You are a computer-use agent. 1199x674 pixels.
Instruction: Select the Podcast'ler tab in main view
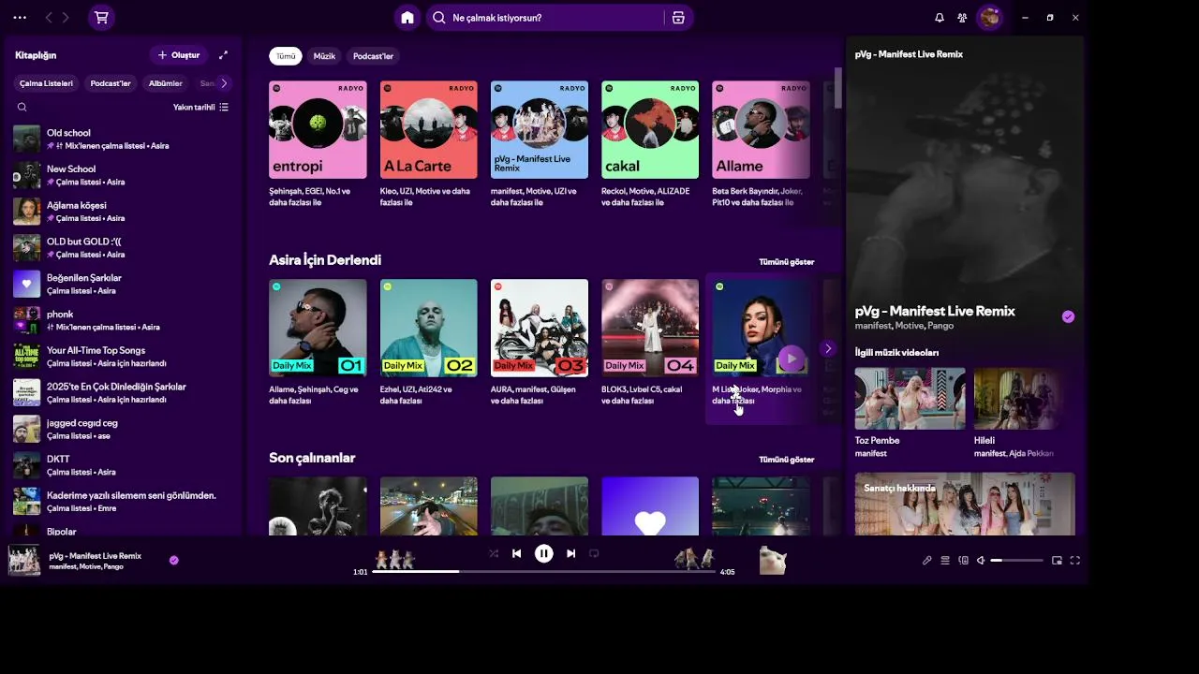click(373, 56)
